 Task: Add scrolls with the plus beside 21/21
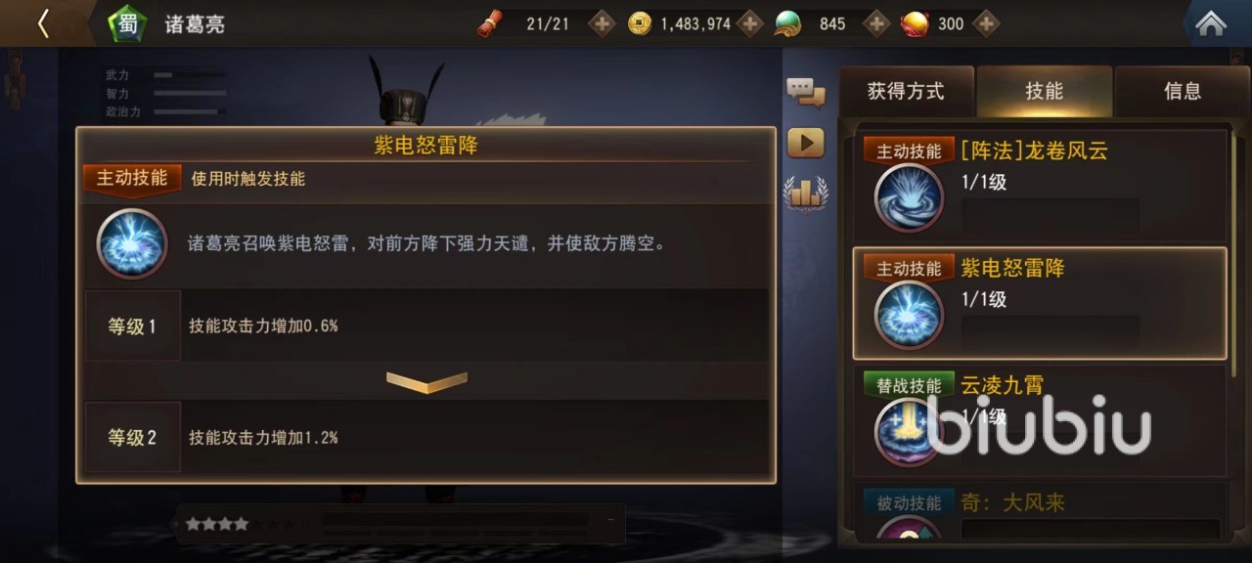tap(602, 23)
